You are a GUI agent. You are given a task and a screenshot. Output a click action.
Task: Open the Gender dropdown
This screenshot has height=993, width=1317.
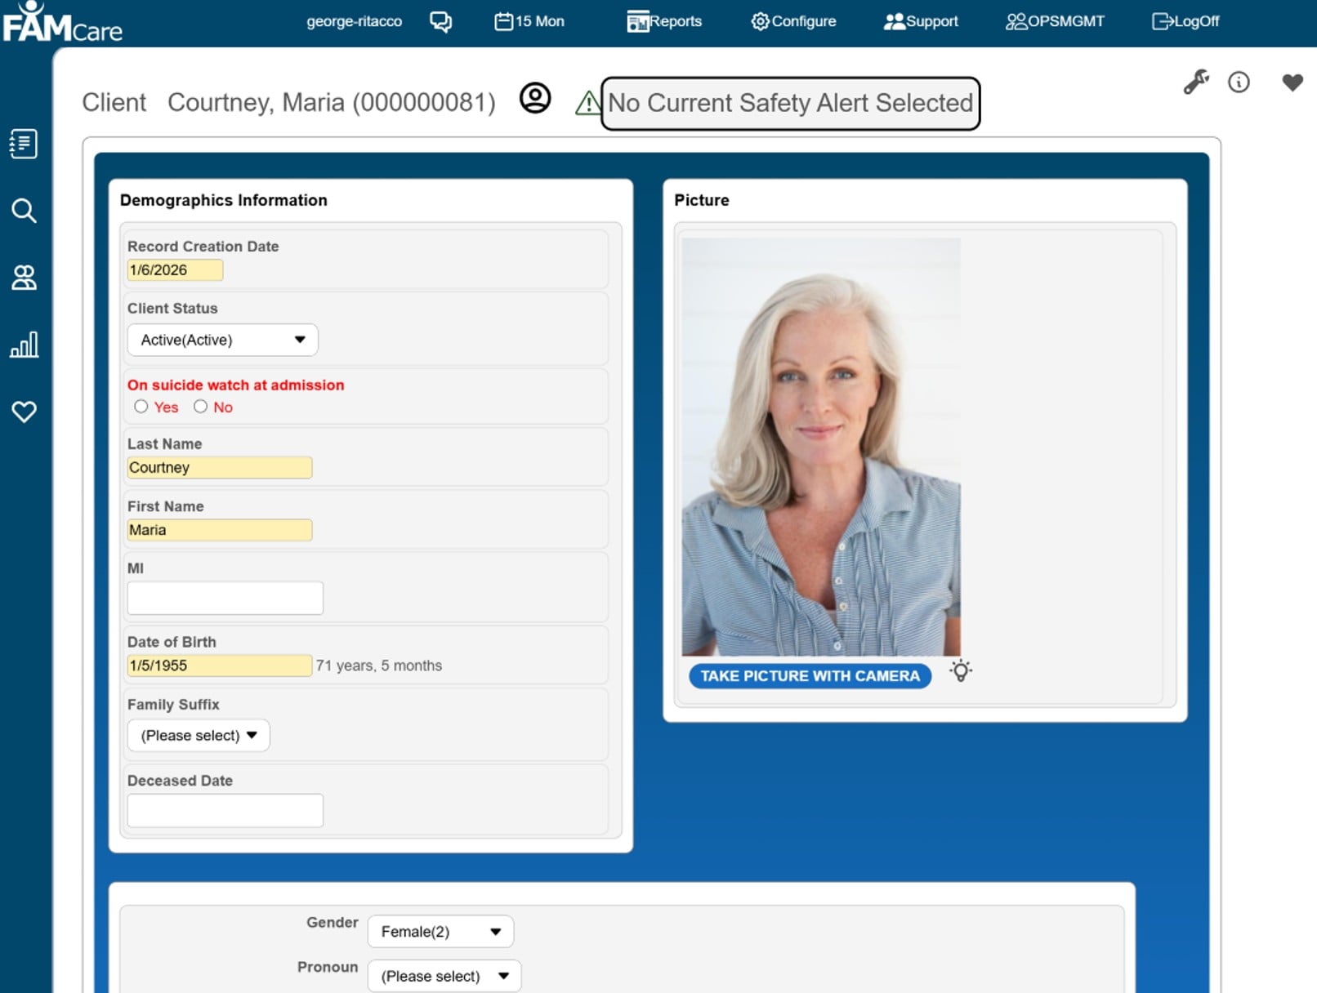(440, 932)
